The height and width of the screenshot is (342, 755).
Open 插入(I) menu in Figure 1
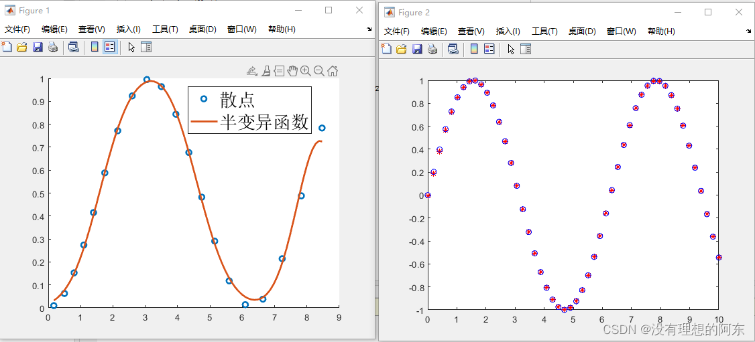129,29
